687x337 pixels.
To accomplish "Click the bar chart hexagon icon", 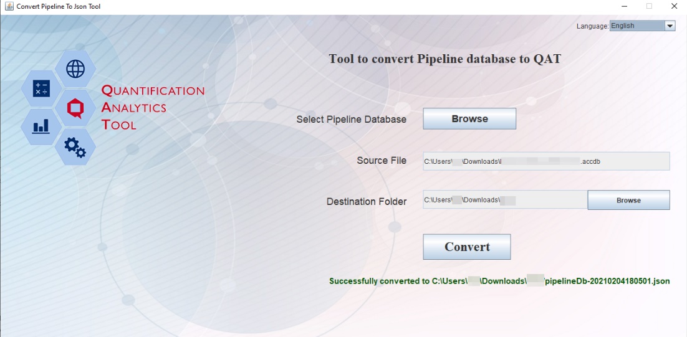I will [x=42, y=127].
